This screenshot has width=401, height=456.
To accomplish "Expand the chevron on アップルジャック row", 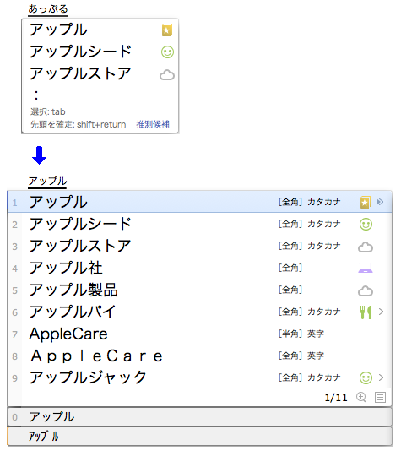I will click(382, 377).
